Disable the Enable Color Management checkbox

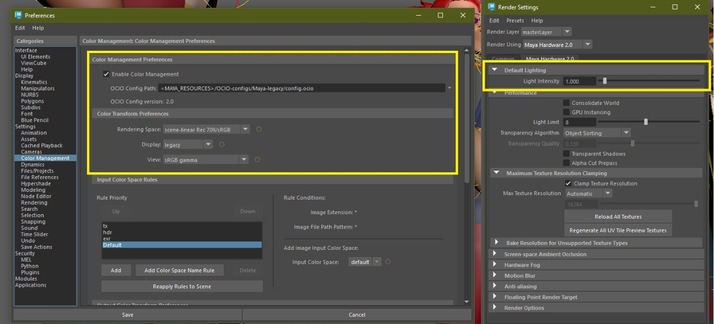[106, 74]
